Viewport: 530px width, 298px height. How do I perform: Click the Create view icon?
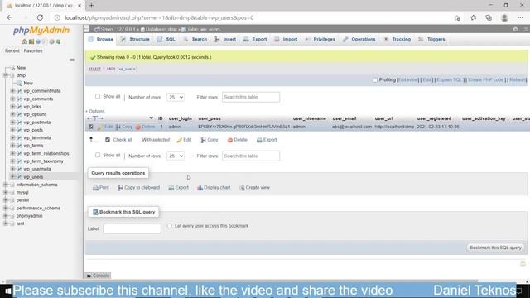[x=242, y=188]
